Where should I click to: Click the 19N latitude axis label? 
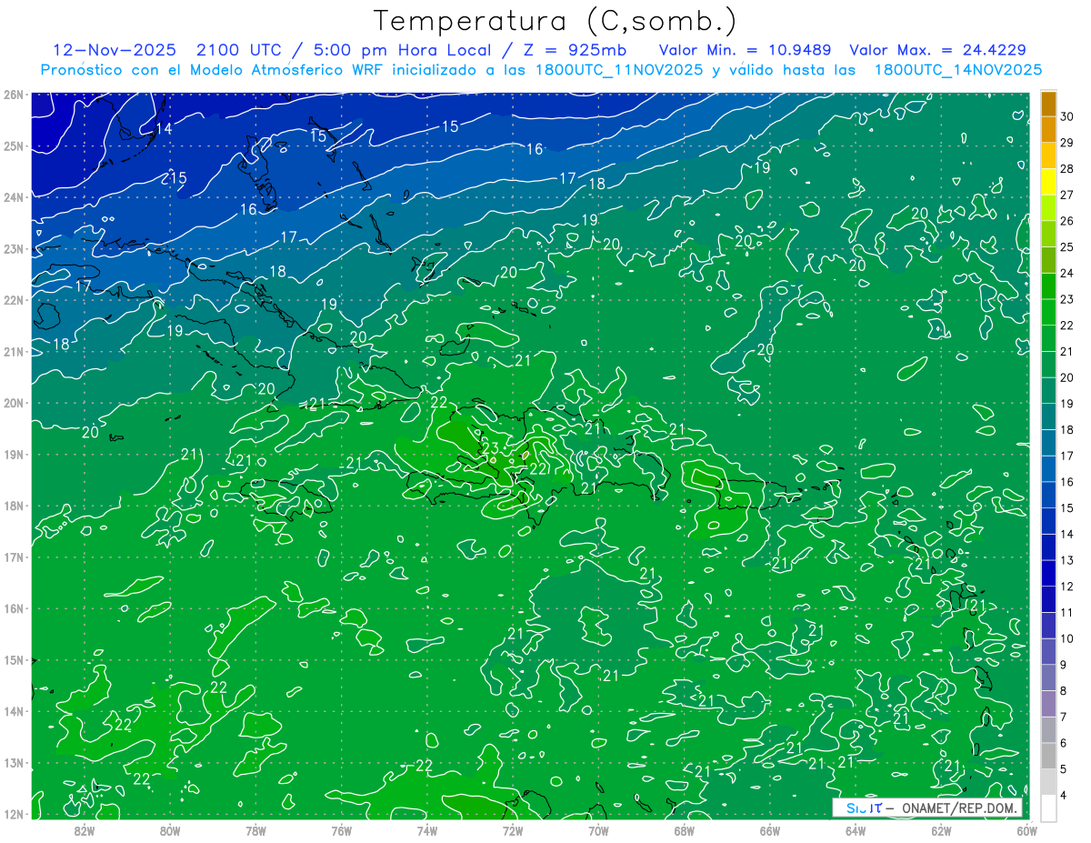pos(14,454)
